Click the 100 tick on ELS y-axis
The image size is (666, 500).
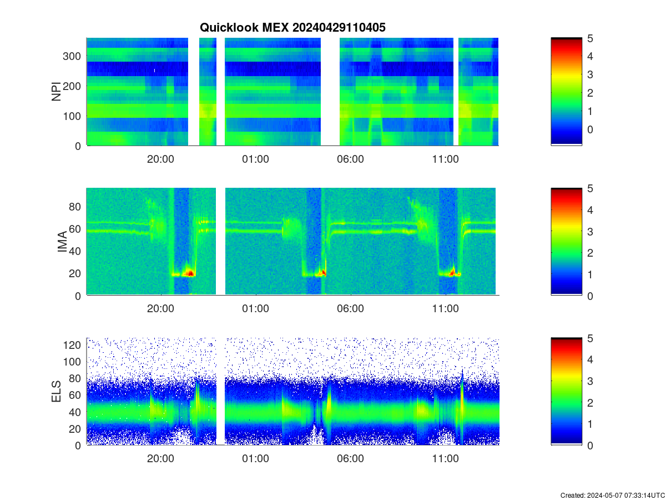pos(73,362)
